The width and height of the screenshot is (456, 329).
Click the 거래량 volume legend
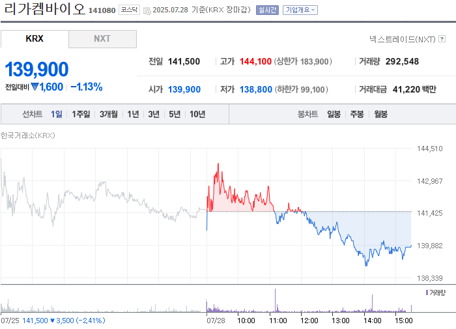435,293
